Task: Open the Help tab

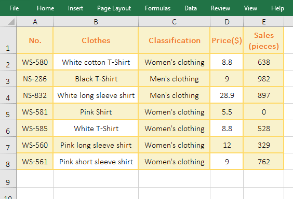Action: (x=277, y=8)
